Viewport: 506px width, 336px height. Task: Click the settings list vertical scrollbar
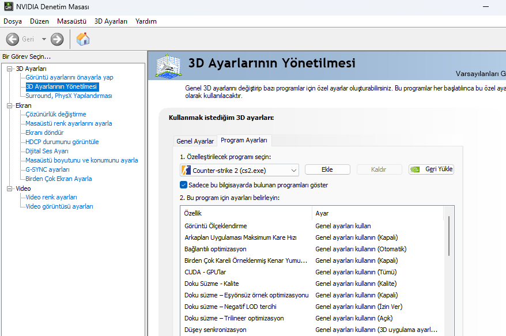tap(448, 236)
